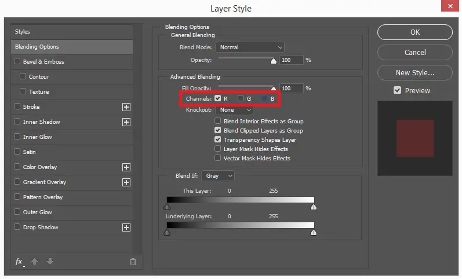The width and height of the screenshot is (462, 279).
Task: Click the New Style... button
Action: [x=415, y=73]
